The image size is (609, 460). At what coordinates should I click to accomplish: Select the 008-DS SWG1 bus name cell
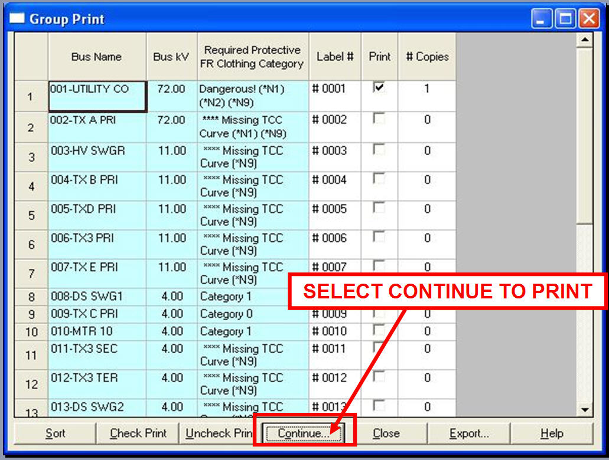tap(97, 297)
